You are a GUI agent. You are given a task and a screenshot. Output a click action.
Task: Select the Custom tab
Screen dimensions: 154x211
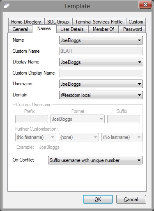136,22
